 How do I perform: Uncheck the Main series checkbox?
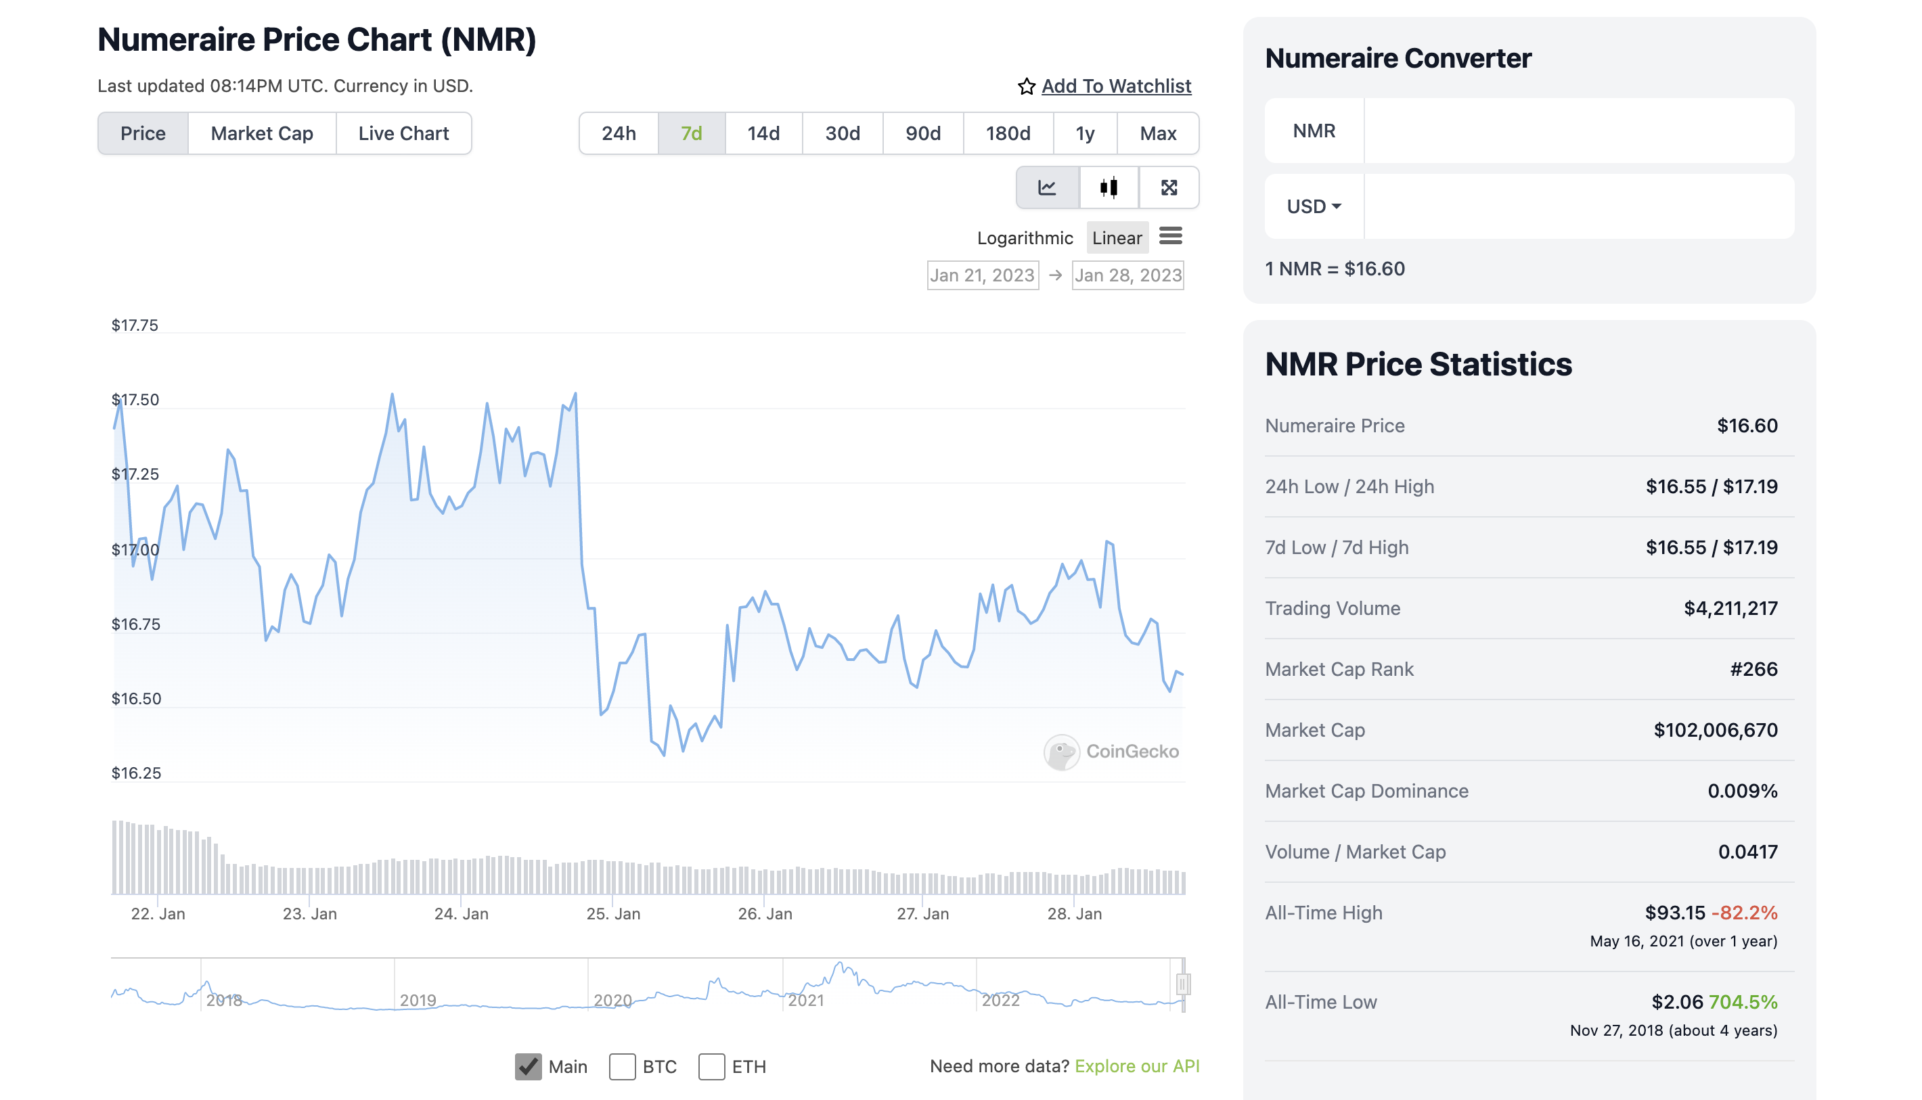(x=529, y=1066)
